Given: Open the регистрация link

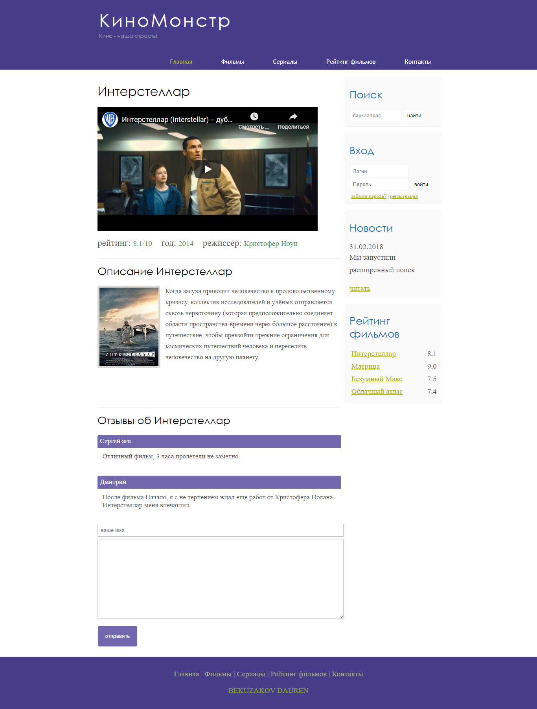Looking at the screenshot, I should [x=404, y=196].
